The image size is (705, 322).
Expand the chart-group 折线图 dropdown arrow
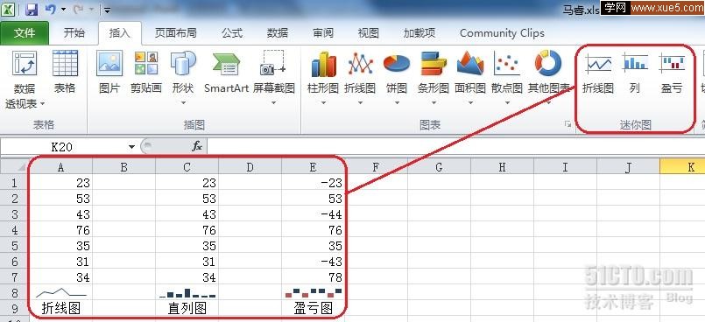pos(360,103)
